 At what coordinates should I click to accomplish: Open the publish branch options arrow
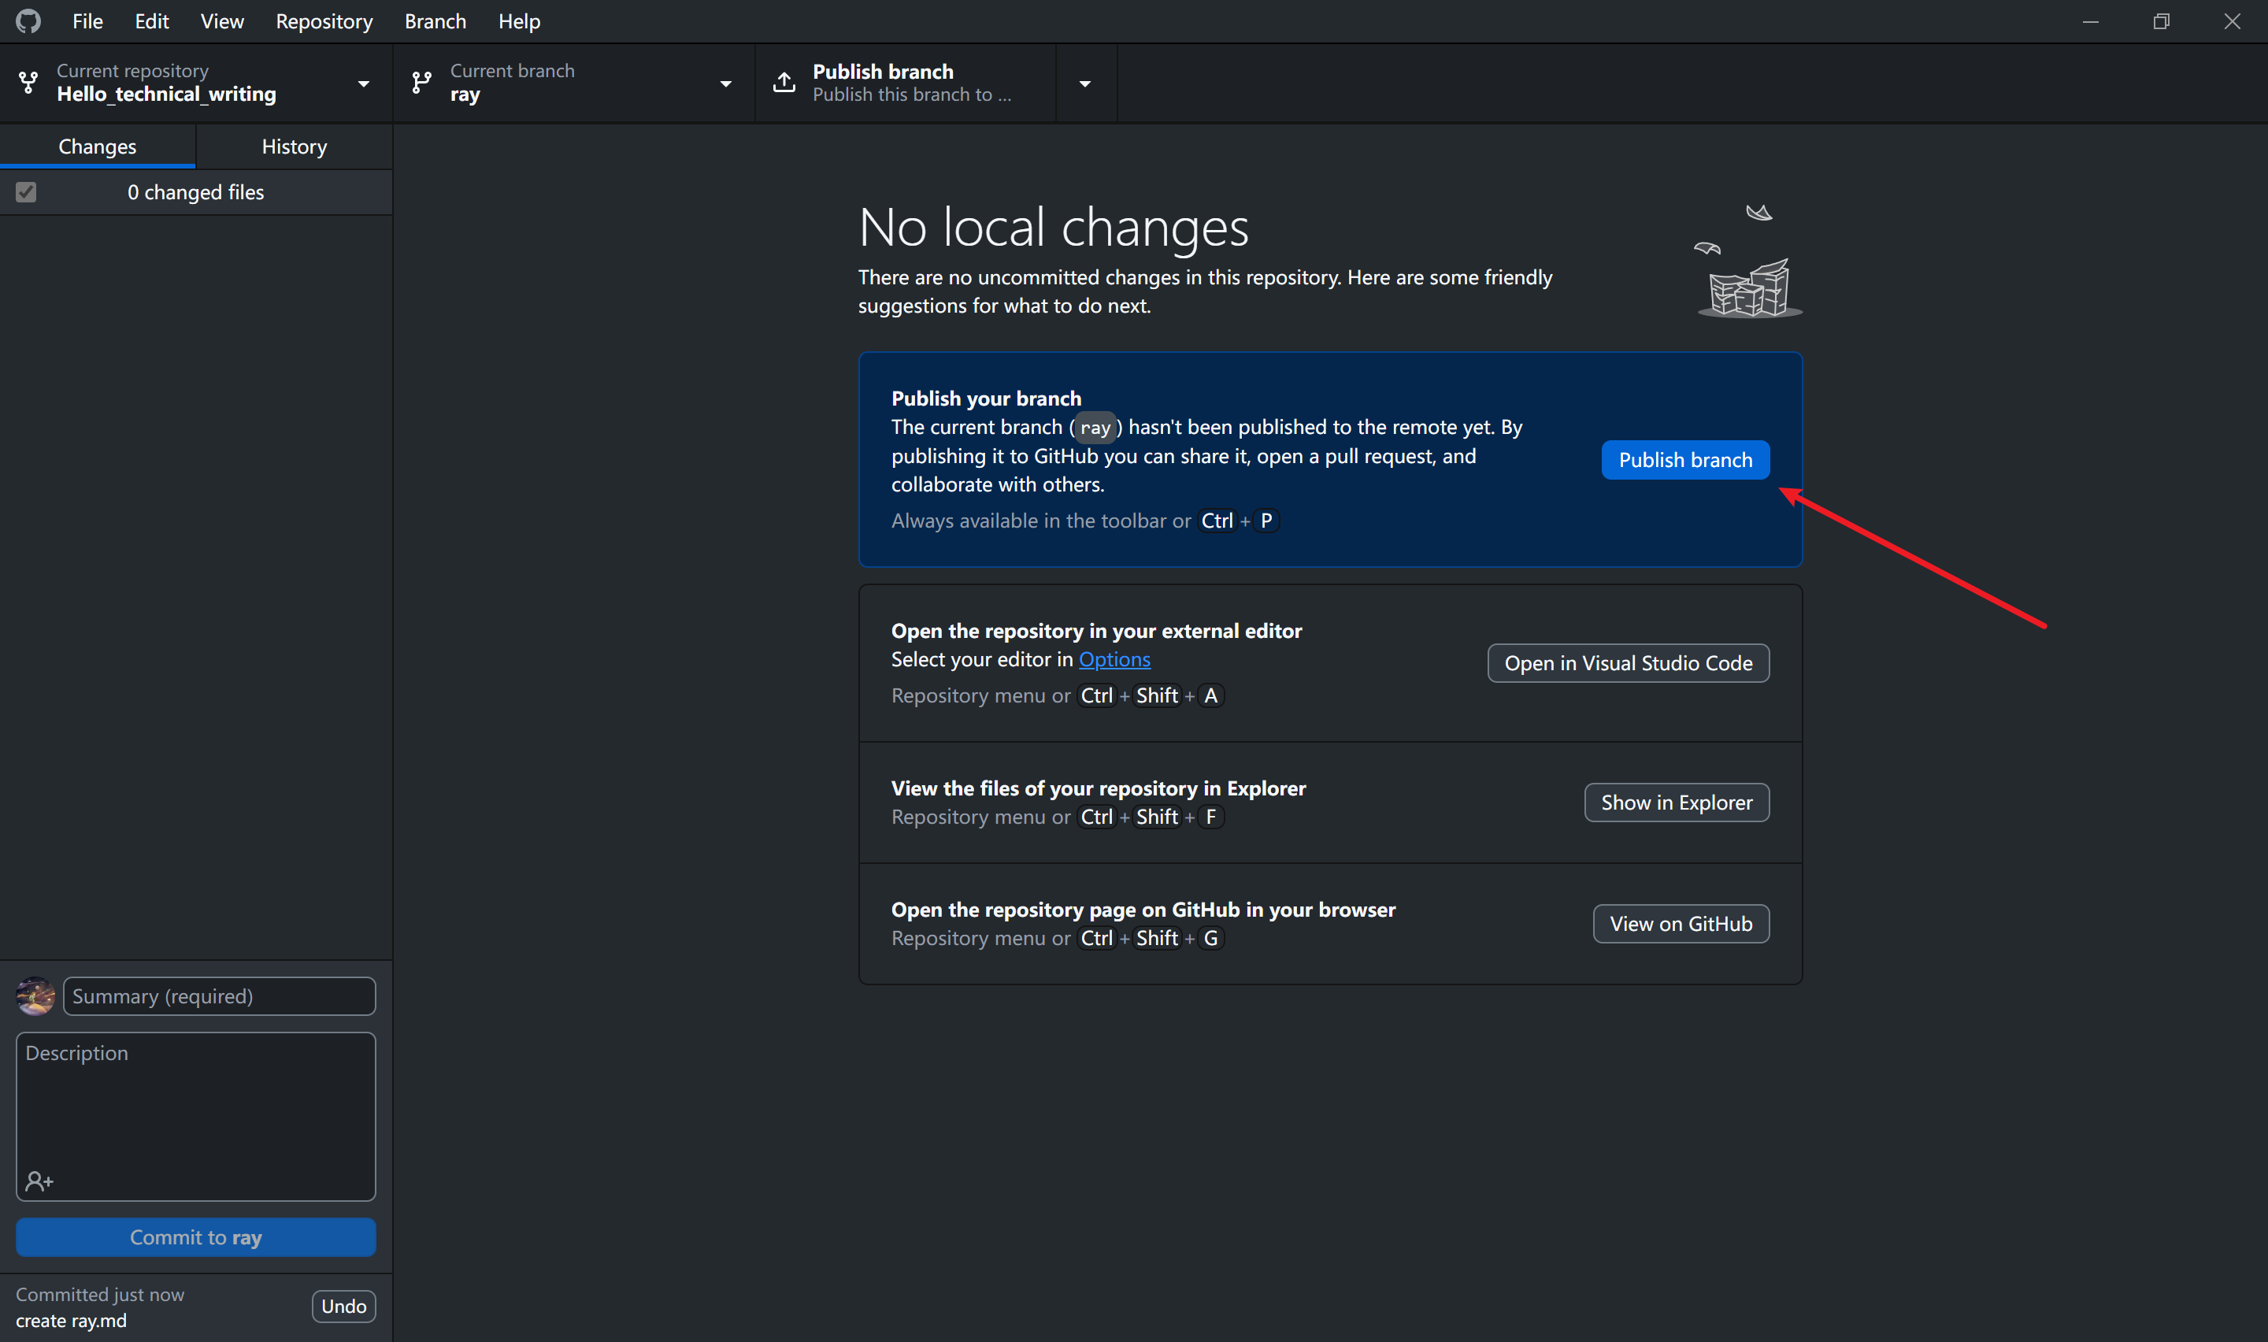[x=1084, y=83]
